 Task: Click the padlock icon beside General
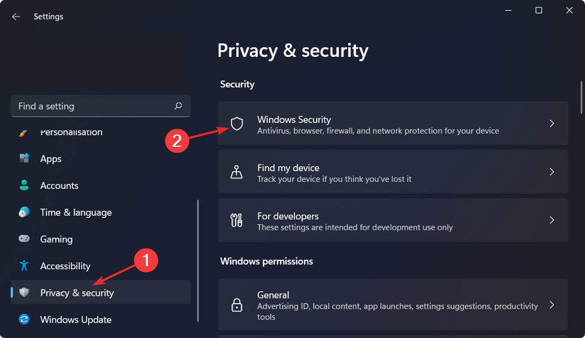click(x=237, y=305)
